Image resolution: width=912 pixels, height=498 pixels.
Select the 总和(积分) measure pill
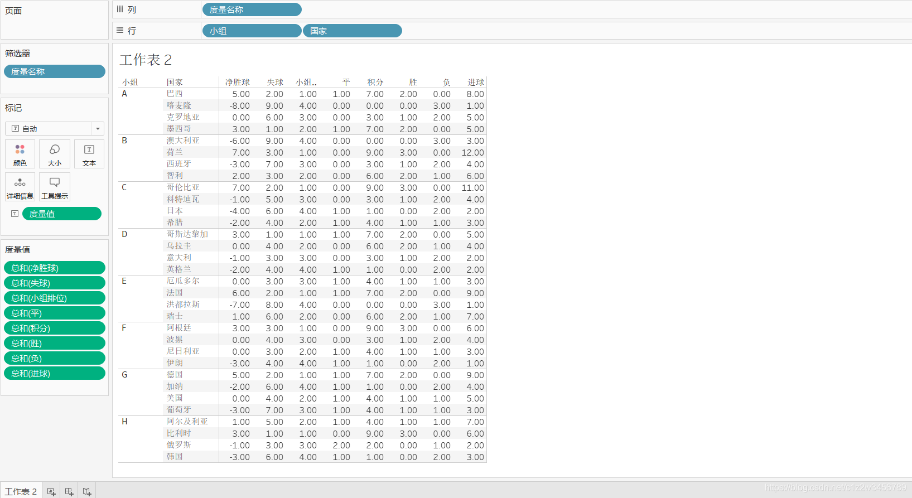(55, 328)
